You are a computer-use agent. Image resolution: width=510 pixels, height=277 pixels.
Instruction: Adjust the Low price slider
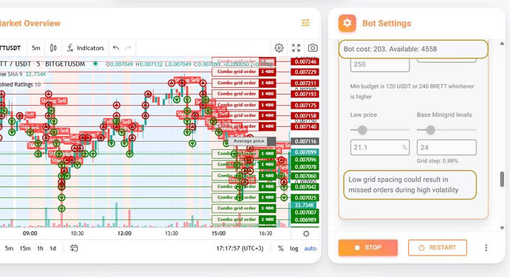[362, 130]
